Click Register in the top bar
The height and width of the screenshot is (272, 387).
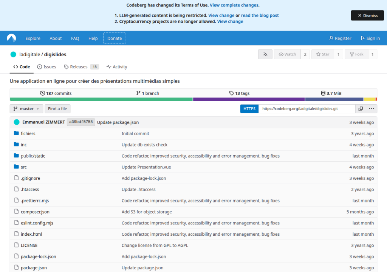point(340,38)
